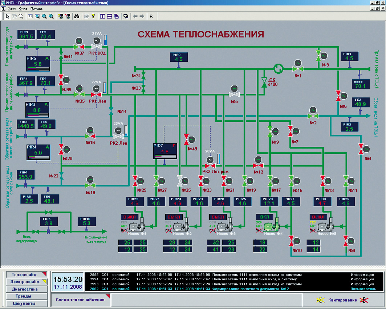This screenshot has height=309, width=386.
Task: Open the Документы section
Action: tap(27, 303)
